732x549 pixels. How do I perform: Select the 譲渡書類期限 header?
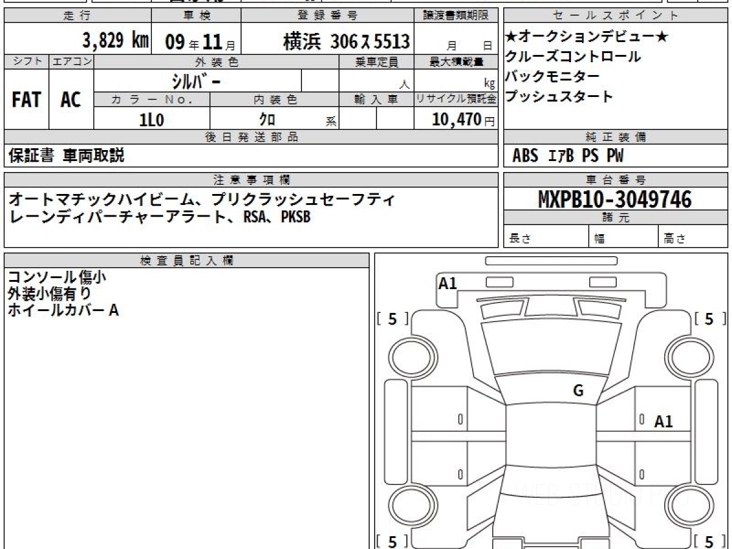click(x=456, y=16)
